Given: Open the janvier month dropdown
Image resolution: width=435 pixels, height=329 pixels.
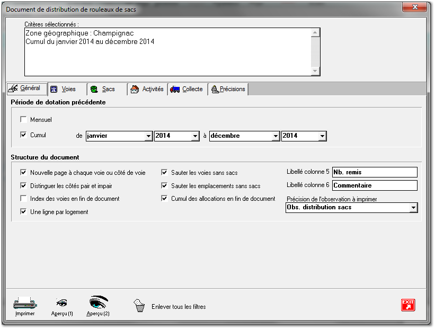Looking at the screenshot, I should pos(148,136).
